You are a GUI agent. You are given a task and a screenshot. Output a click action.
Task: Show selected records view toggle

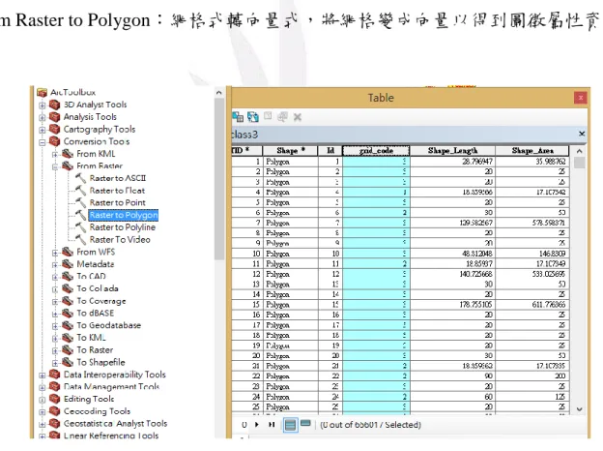click(305, 424)
